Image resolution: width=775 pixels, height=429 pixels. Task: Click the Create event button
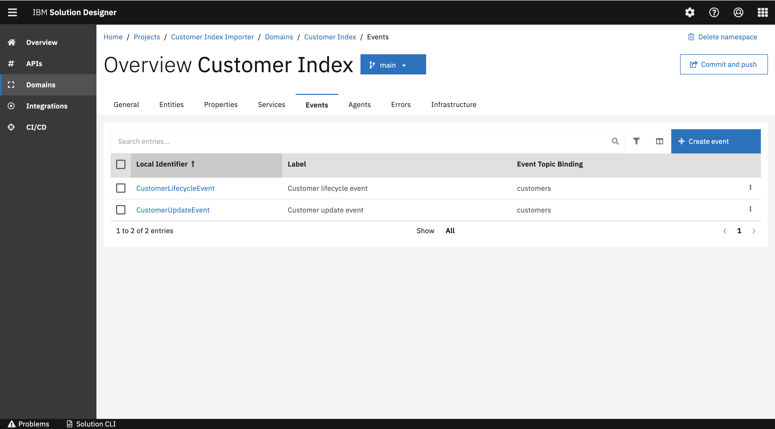pos(715,141)
